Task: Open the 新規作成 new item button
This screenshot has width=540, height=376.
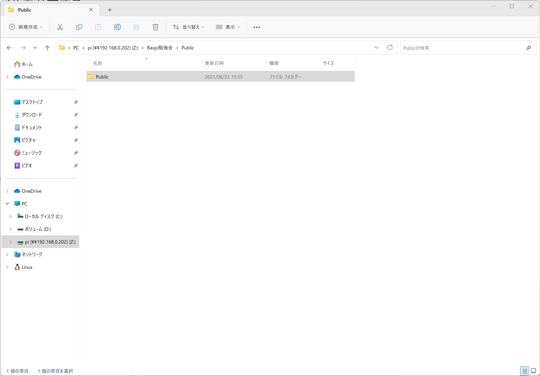Action: point(26,27)
